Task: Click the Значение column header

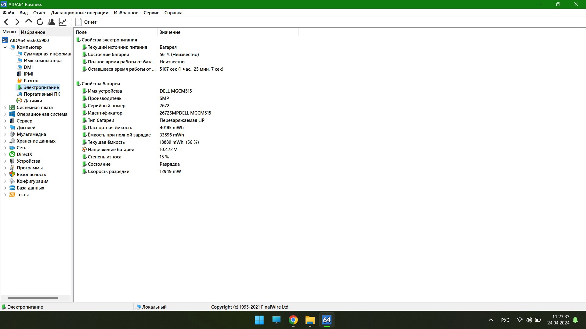Action: pyautogui.click(x=228, y=32)
